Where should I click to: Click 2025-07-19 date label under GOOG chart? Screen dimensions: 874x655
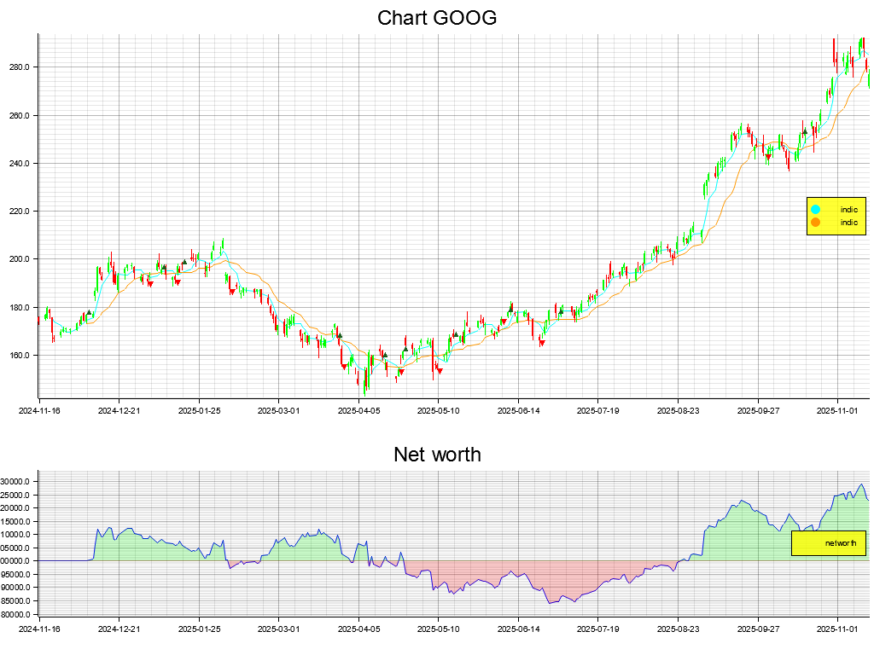(597, 410)
